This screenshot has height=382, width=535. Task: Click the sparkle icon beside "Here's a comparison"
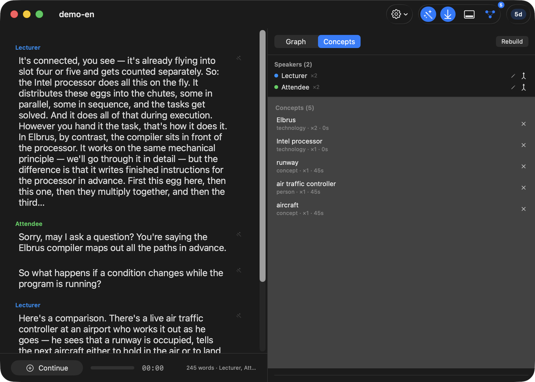(x=239, y=316)
